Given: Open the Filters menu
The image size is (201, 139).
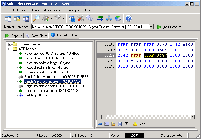Looking at the screenshot, I should 47,10.
